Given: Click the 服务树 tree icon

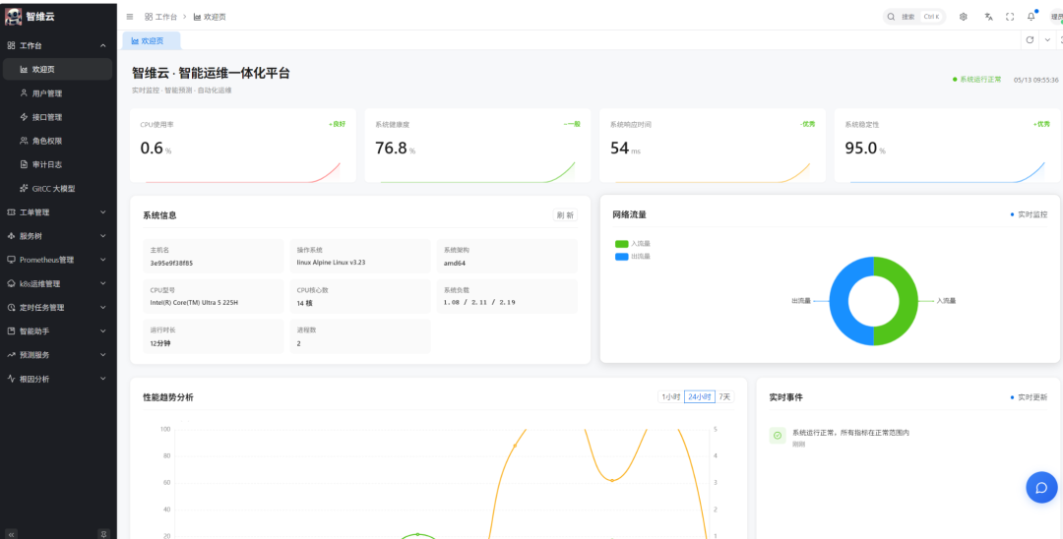Looking at the screenshot, I should pyautogui.click(x=11, y=236).
